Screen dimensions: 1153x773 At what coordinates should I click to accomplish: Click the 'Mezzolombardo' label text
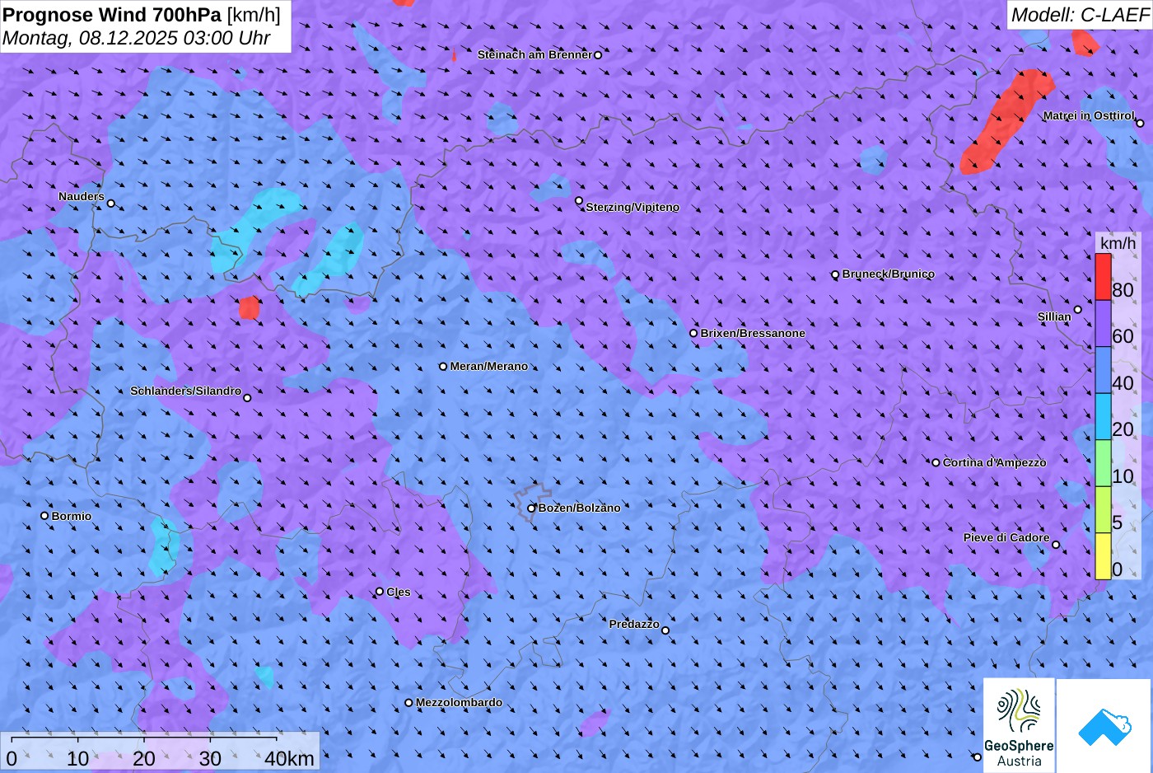click(x=459, y=703)
